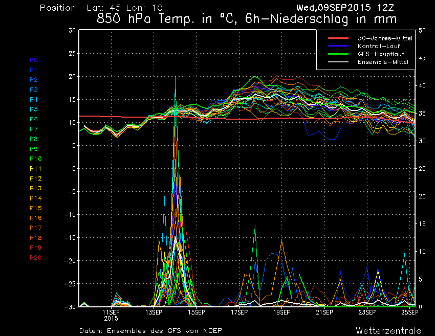Image resolution: width=435 pixels, height=336 pixels.
Task: Select the Ensemble-Mittel legend text
Action: point(383,62)
